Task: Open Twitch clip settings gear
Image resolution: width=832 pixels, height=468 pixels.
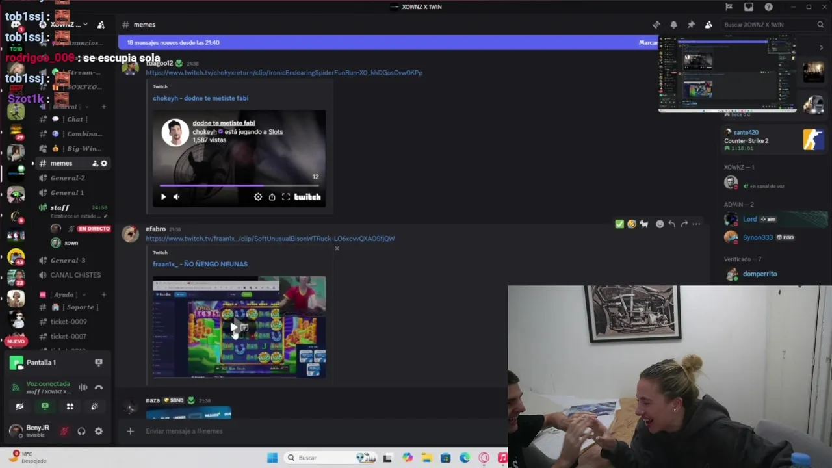Action: pos(258,197)
